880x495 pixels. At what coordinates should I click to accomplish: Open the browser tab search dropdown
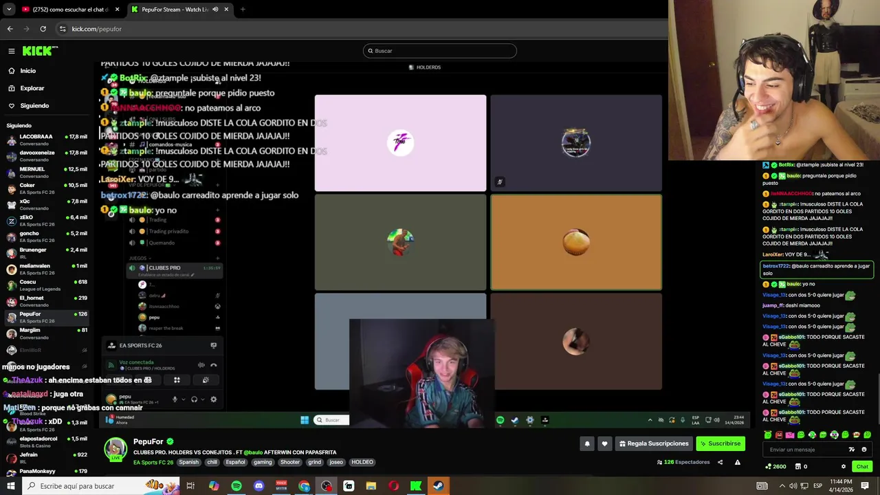[9, 10]
